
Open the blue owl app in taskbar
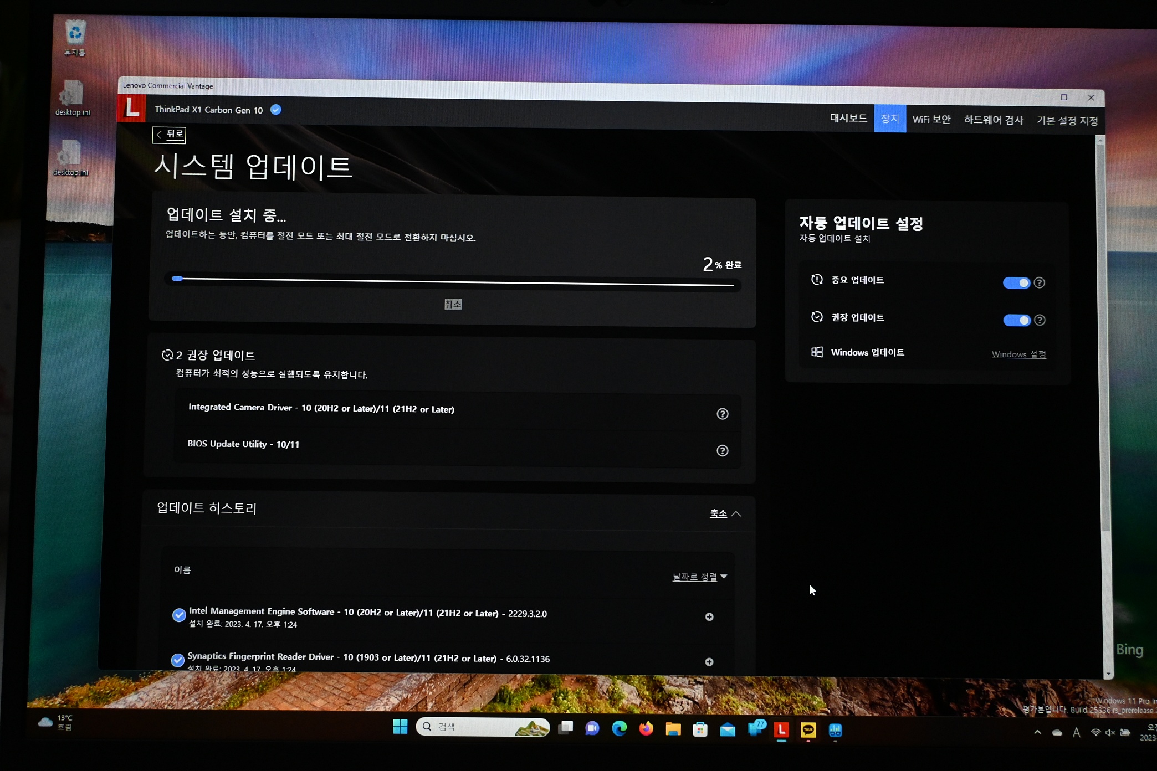[835, 731]
